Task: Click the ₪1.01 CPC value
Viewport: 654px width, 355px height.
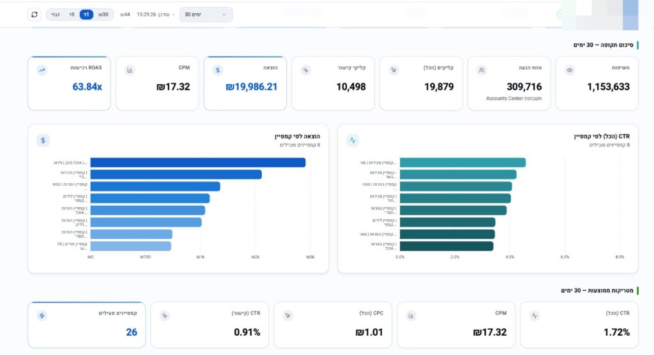Action: point(369,333)
